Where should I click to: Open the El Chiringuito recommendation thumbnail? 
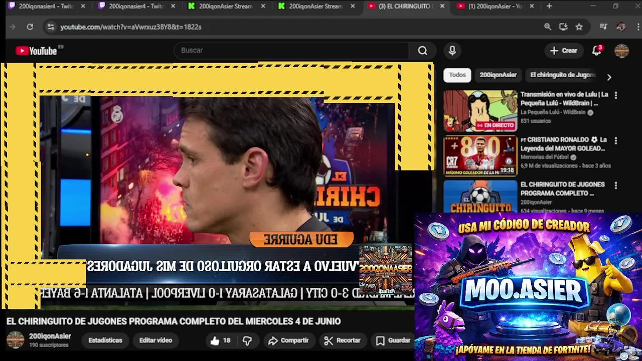(480, 196)
